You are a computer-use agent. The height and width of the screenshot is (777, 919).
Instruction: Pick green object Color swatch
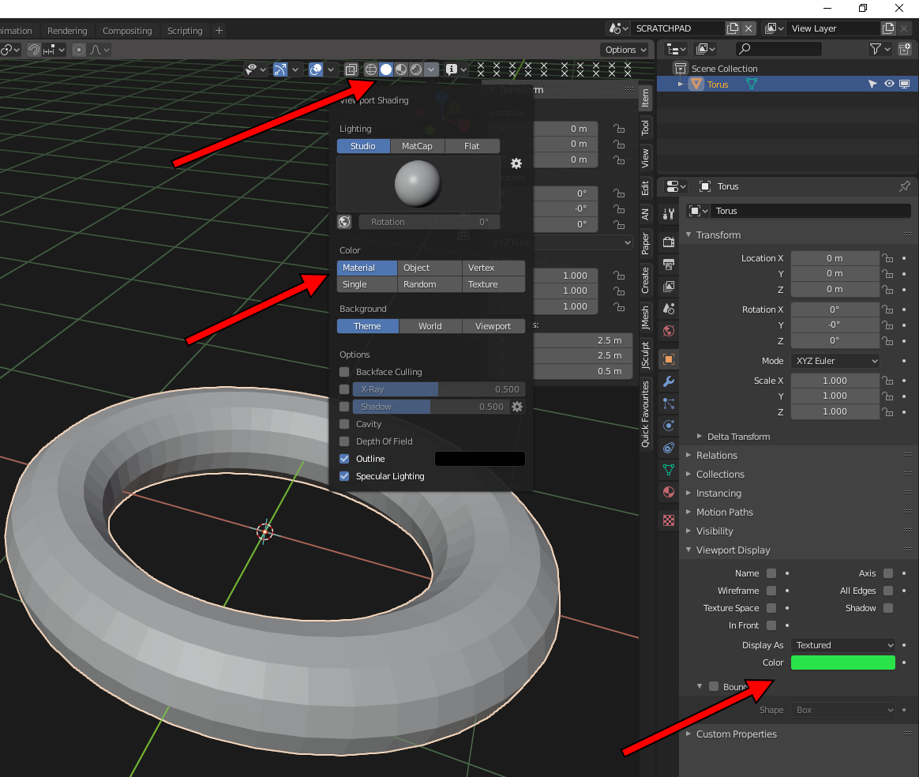point(842,663)
